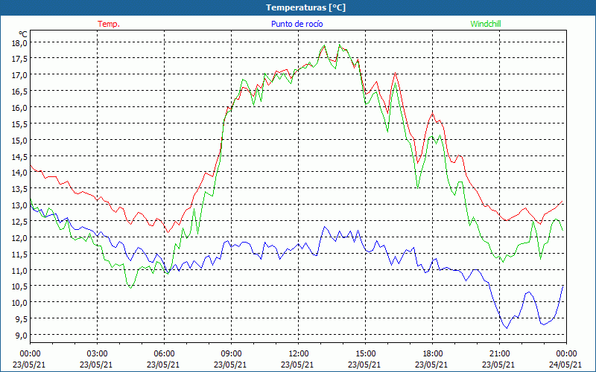This screenshot has width=596, height=372.
Task: Click the 18:00 time axis label
Action: tap(433, 354)
